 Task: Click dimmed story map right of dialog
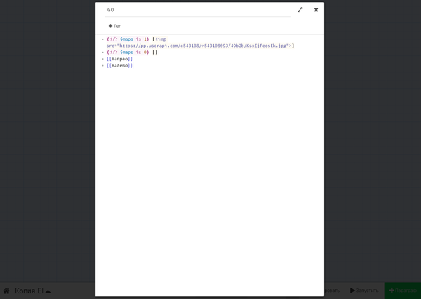click(372, 140)
